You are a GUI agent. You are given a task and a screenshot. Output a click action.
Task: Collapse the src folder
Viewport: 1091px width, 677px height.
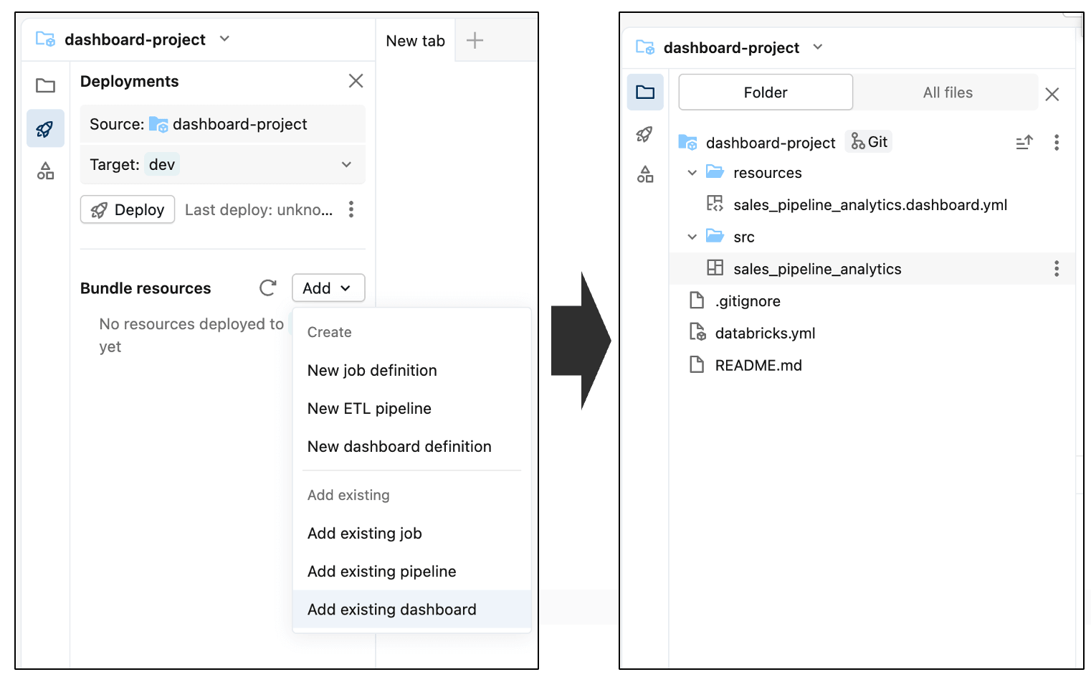click(x=692, y=236)
